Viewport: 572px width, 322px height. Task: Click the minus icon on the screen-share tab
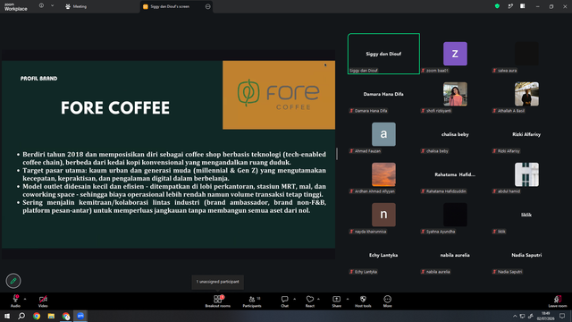point(208,6)
